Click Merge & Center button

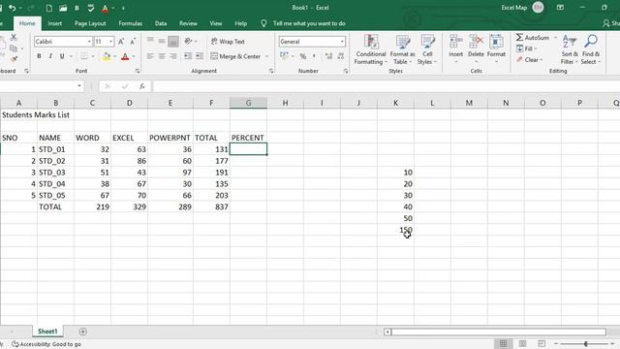point(235,56)
